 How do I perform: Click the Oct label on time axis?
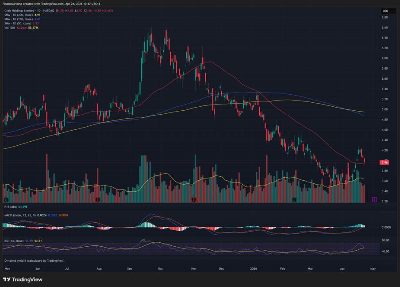pos(160,268)
